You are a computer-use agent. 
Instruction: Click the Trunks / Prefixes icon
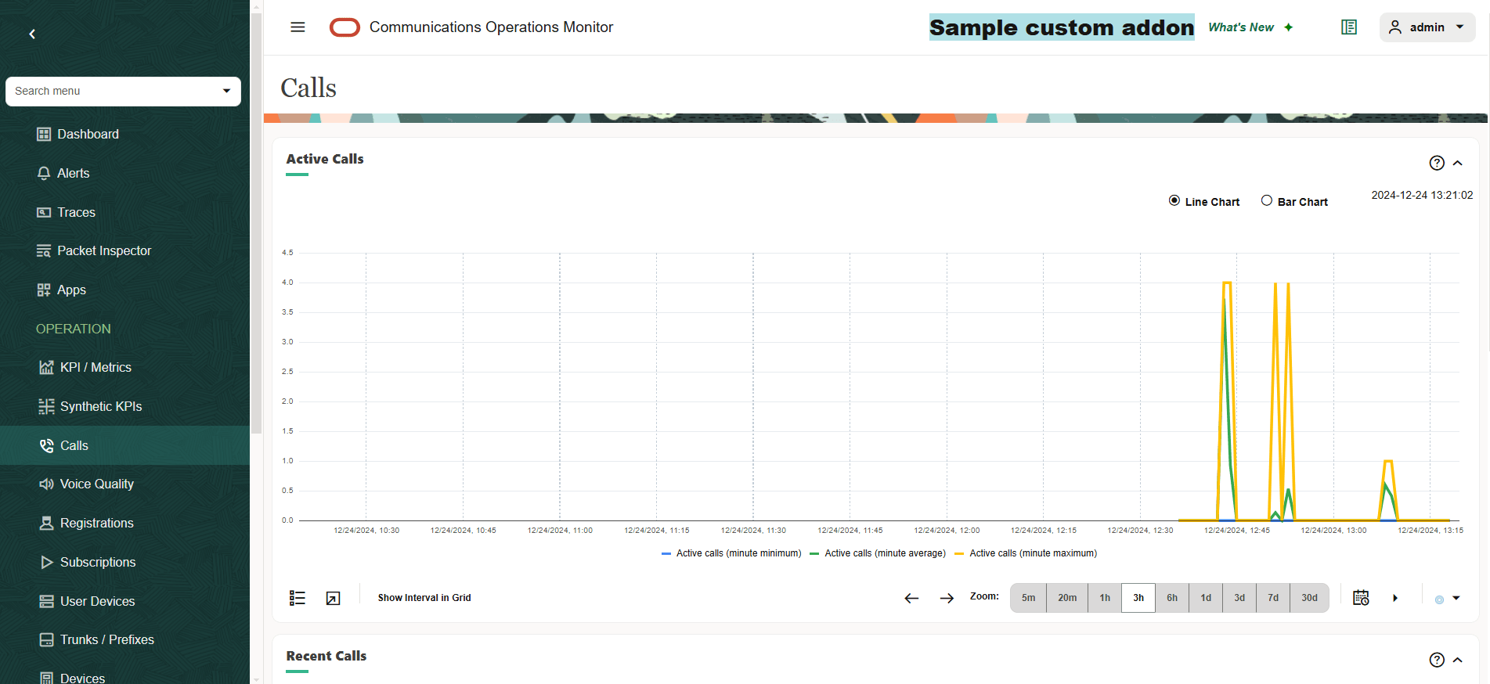click(x=46, y=639)
